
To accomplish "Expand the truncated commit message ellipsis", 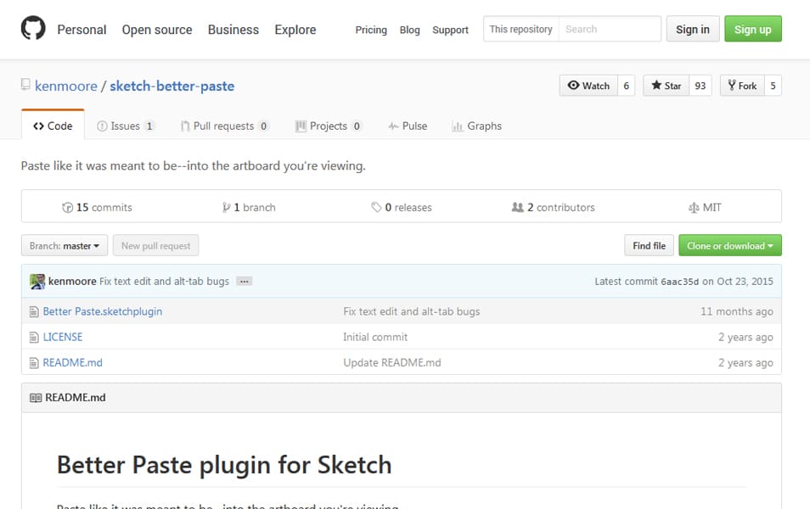I will pyautogui.click(x=244, y=281).
